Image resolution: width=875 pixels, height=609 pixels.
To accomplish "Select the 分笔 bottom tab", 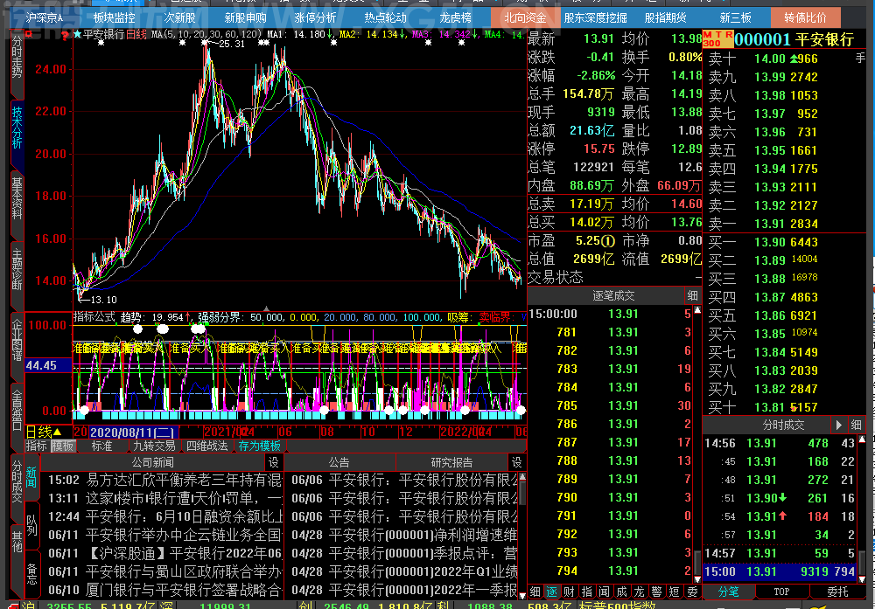I will point(729,592).
